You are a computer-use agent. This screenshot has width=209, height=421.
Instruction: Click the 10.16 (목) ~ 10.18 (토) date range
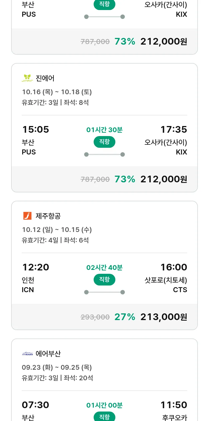[x=57, y=92]
